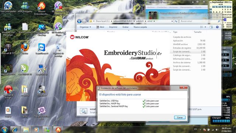The image size is (236, 133).
Task: Click the ES language indicator in taskbar
Action: click(x=195, y=129)
